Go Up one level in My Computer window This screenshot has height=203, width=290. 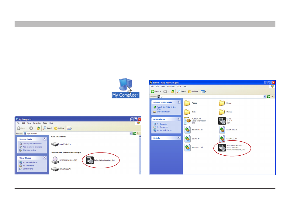click(x=39, y=128)
